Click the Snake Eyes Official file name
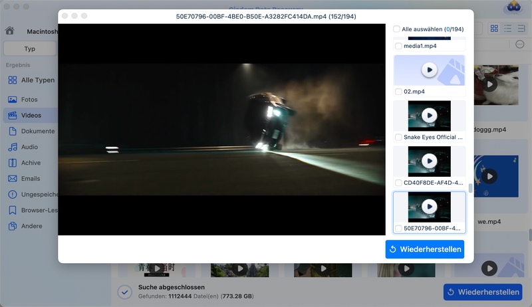The image size is (532, 307). 433,137
